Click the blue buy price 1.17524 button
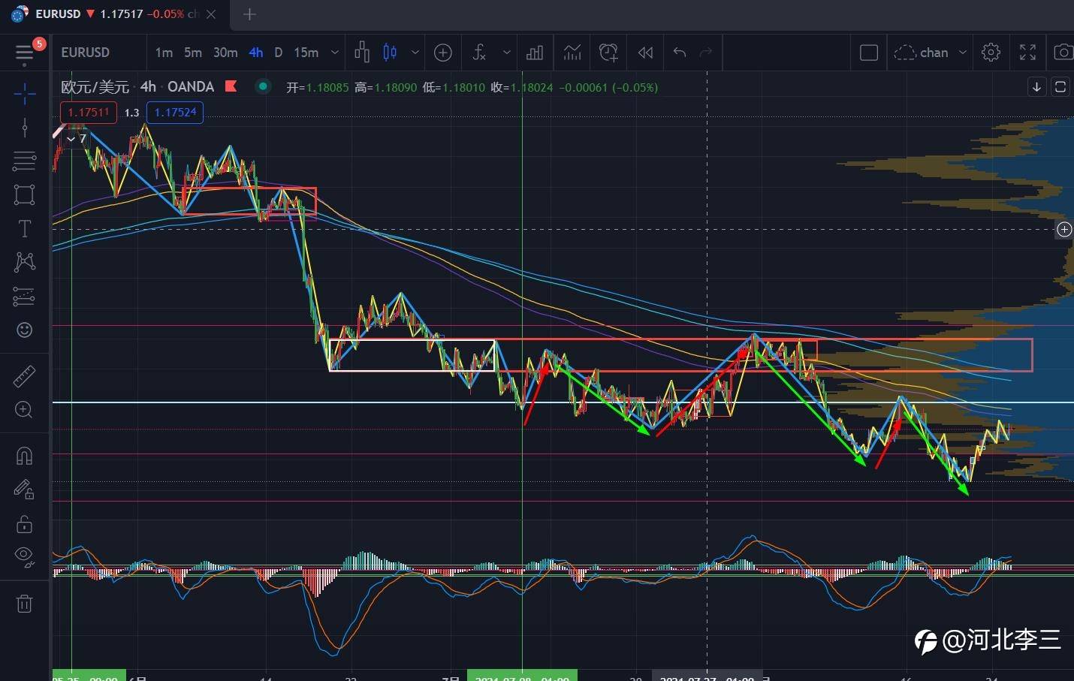This screenshot has height=681, width=1074. pos(175,113)
